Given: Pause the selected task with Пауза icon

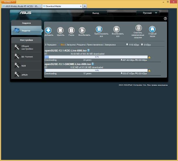Looking at the screenshot, I should tap(71, 30).
